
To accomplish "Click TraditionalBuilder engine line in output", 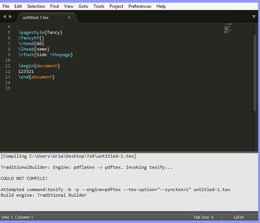I will click(86, 167).
